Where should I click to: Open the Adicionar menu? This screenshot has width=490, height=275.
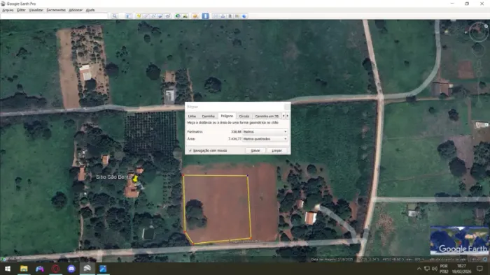click(76, 10)
